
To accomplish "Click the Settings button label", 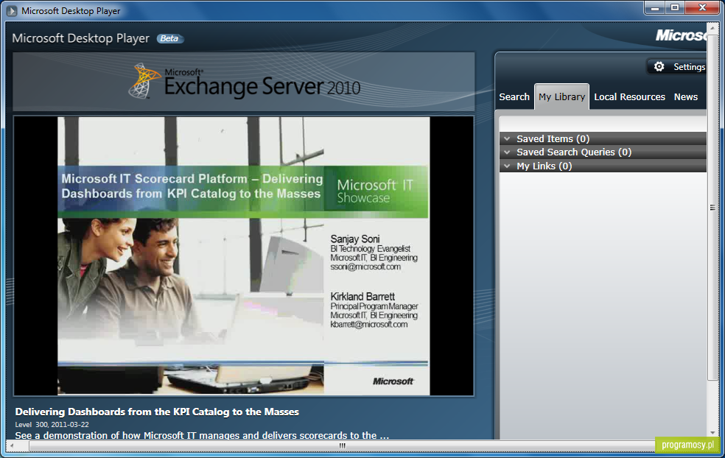I will pyautogui.click(x=690, y=67).
